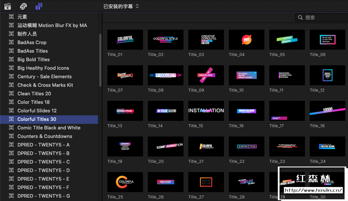Screen dimensions: 348x201
Task: Select the Title_16 Envato Exclusive thumbnail
Action: click(247, 111)
